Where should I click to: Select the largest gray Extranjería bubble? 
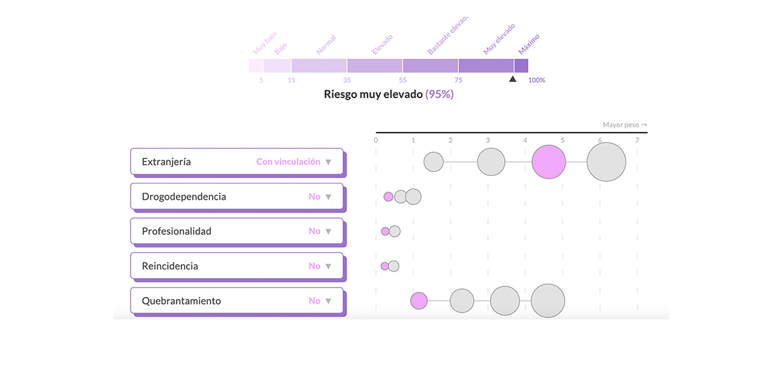pos(606,162)
